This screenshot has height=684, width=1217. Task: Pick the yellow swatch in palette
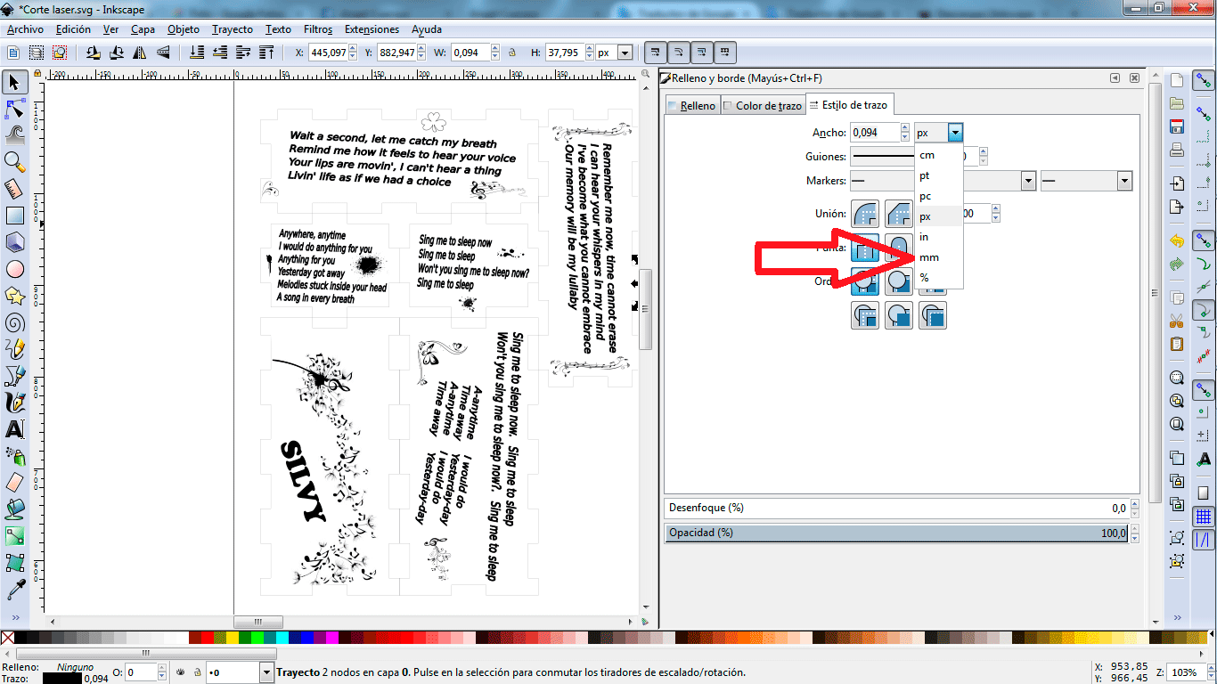233,637
